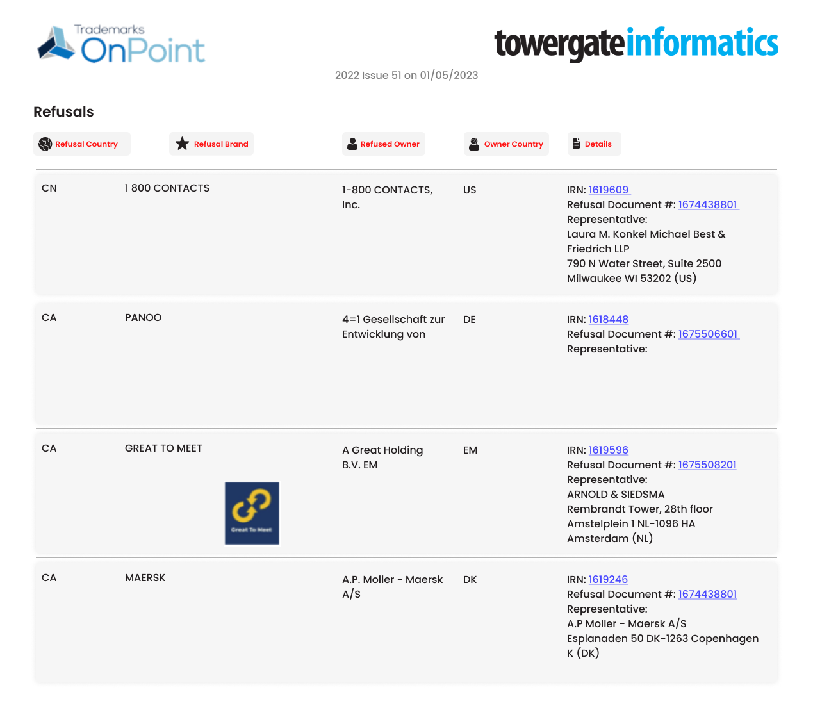Click representative name ARNOLD & SIEDSMA
This screenshot has width=813, height=724.
[x=616, y=494]
